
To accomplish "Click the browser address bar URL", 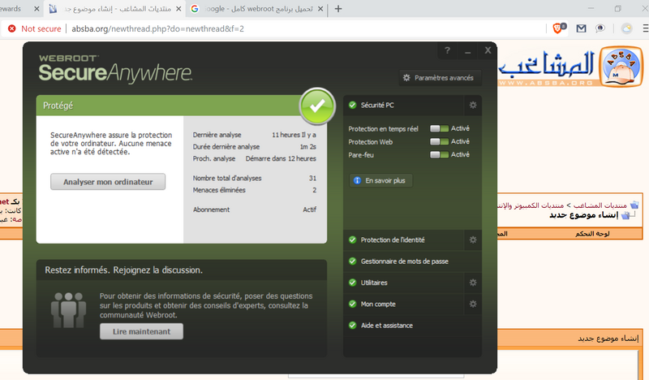I will click(157, 28).
